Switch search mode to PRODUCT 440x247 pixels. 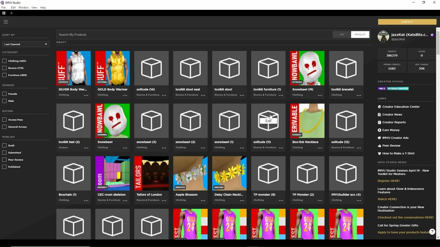360,35
